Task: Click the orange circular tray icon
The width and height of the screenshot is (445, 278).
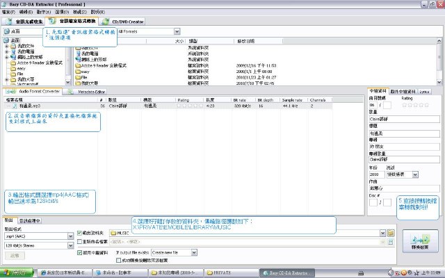Action: 403,273
